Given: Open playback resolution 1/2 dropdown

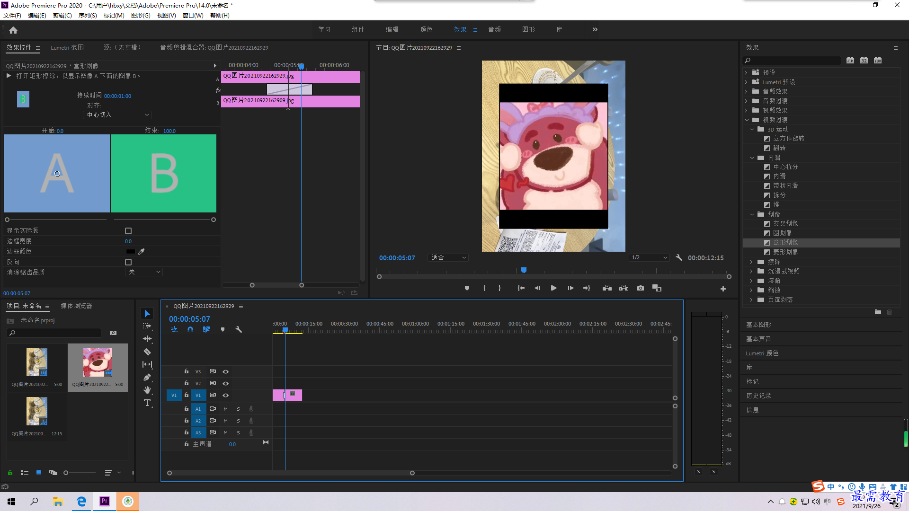Looking at the screenshot, I should coord(649,258).
